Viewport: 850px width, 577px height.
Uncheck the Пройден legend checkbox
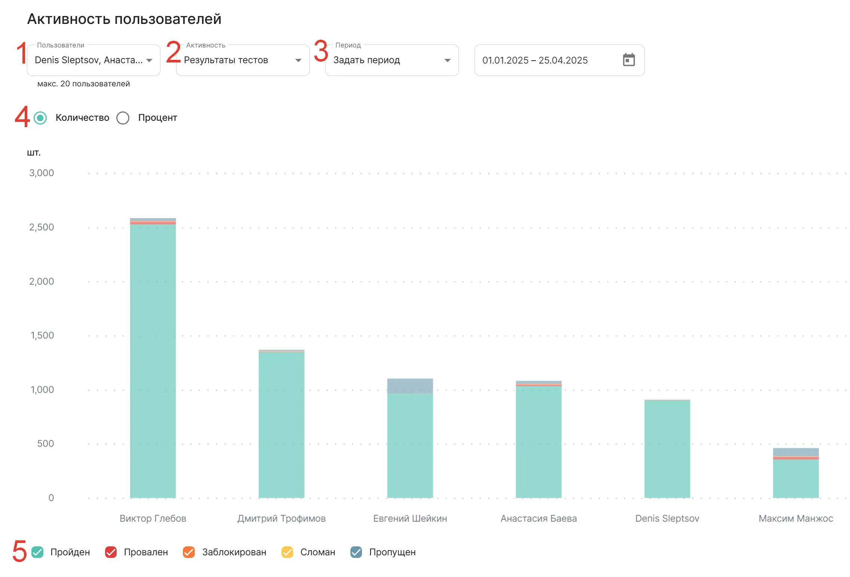[38, 552]
